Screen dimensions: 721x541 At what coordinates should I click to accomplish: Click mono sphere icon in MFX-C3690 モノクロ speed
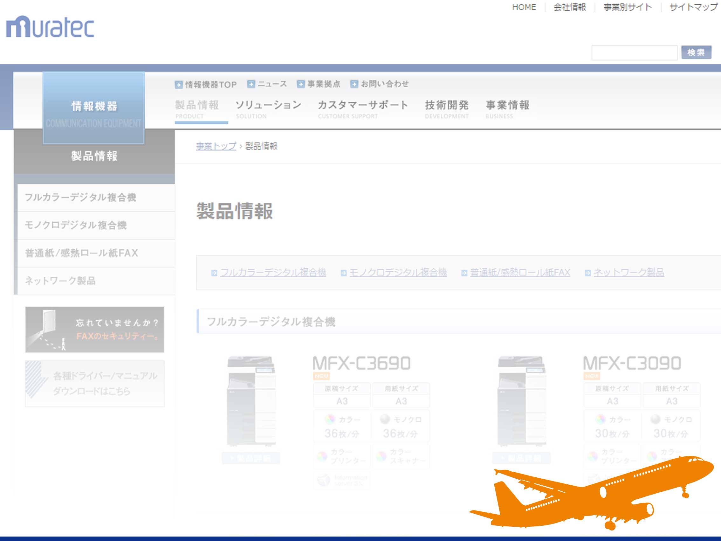click(385, 419)
